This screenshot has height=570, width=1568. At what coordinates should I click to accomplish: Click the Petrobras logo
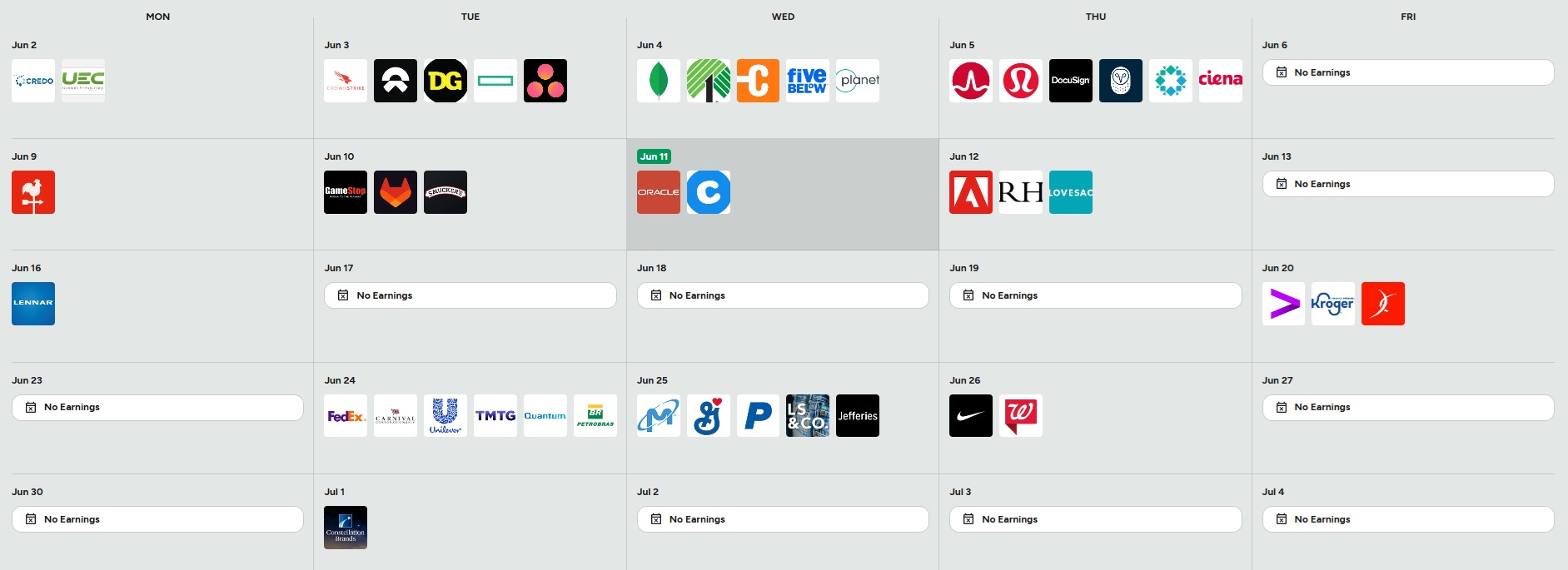(x=595, y=416)
